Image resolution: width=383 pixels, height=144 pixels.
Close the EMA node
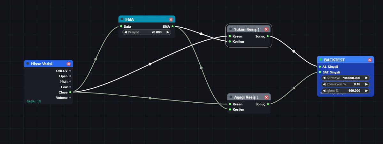tap(171, 19)
